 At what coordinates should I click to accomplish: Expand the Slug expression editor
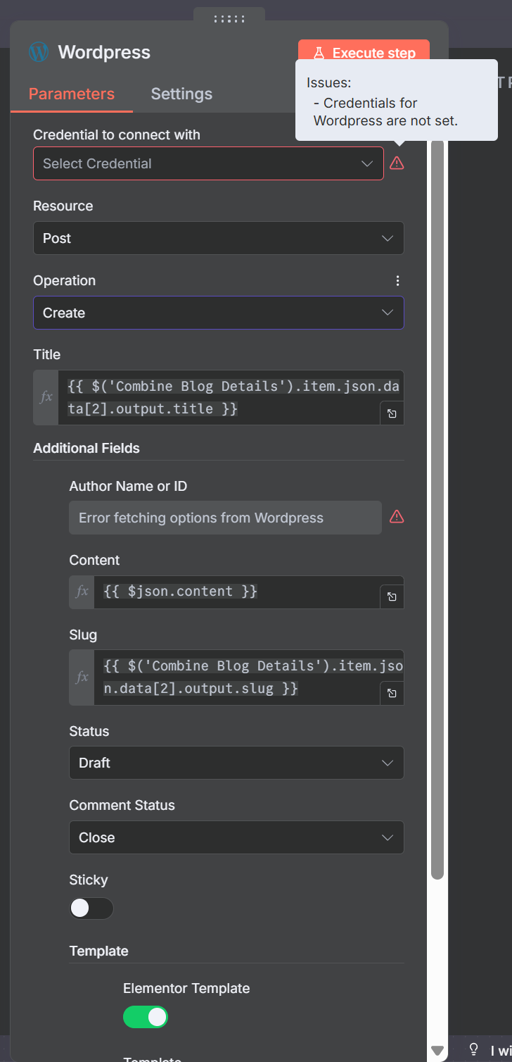tap(392, 694)
